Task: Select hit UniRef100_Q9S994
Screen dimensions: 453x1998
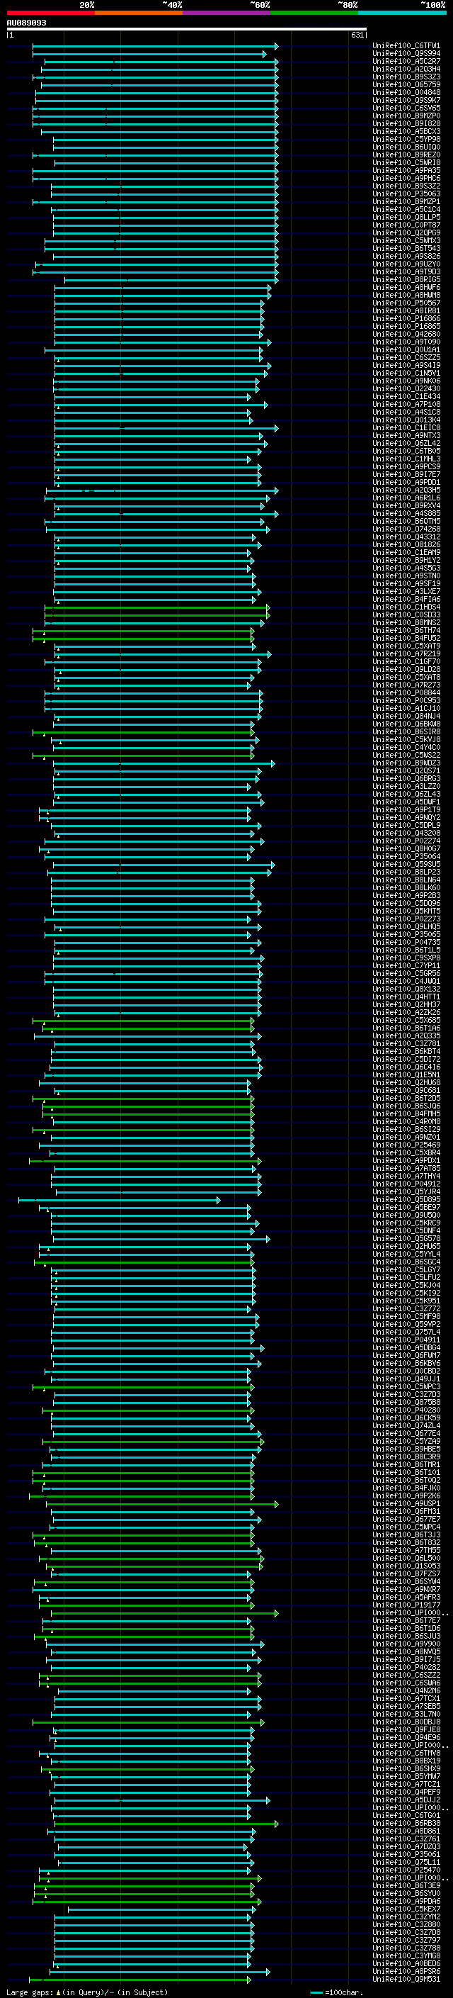Action: [x=406, y=54]
